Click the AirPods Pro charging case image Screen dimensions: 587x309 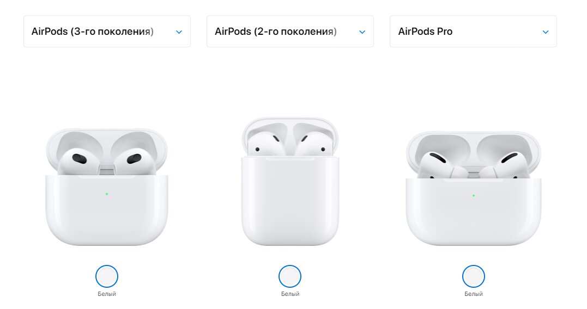point(474,188)
